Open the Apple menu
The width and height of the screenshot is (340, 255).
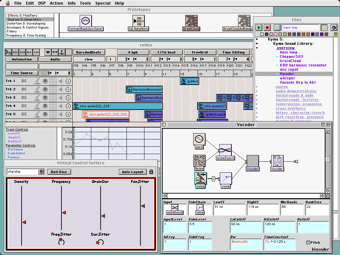pyautogui.click(x=8, y=3)
